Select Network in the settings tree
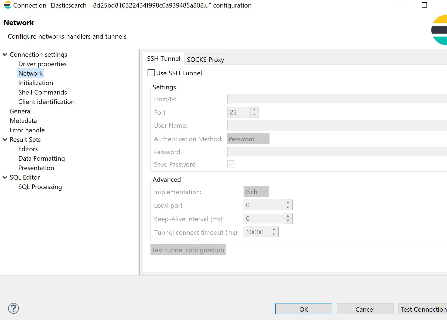Image resolution: width=447 pixels, height=320 pixels. pyautogui.click(x=30, y=73)
